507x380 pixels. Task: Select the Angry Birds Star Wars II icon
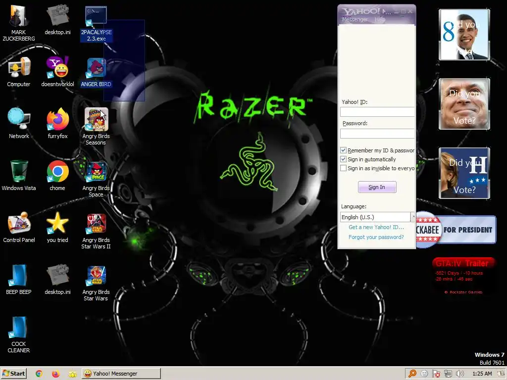(96, 231)
